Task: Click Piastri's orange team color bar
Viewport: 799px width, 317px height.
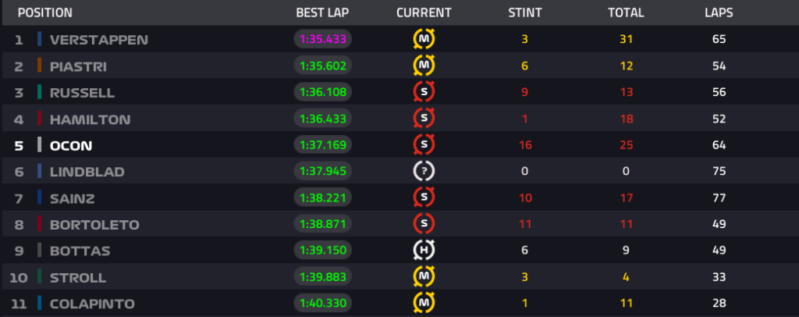Action: point(39,66)
